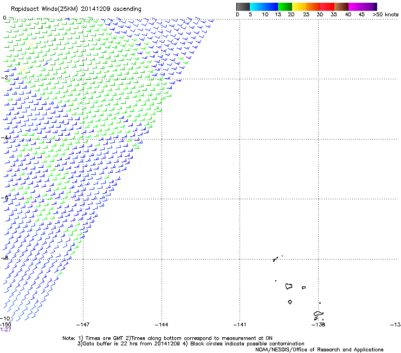401x353 pixels.
Task: Click the legend tick label '25'
Action: click(306, 15)
